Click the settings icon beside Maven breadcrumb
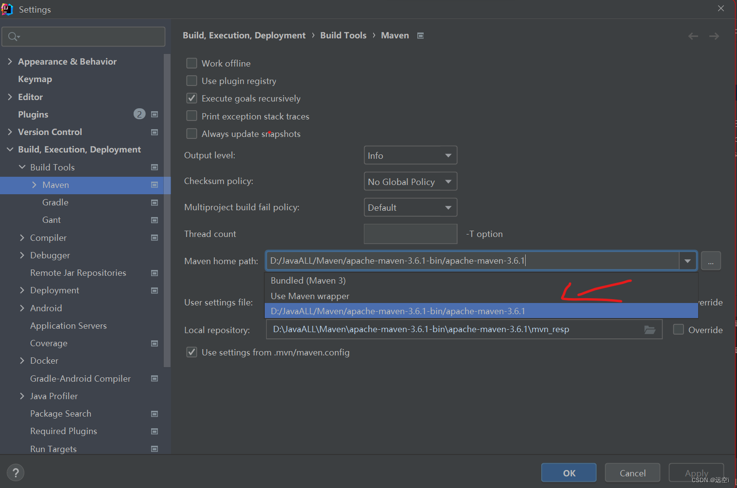This screenshot has width=737, height=488. coord(420,35)
